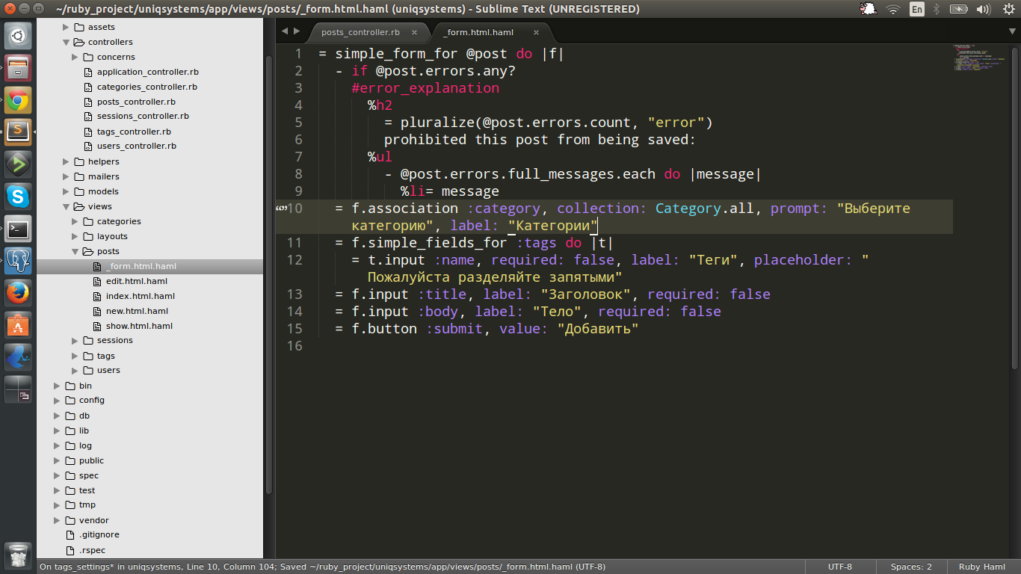Viewport: 1021px width, 574px height.
Task: Go to next tab arrow
Action: (297, 31)
